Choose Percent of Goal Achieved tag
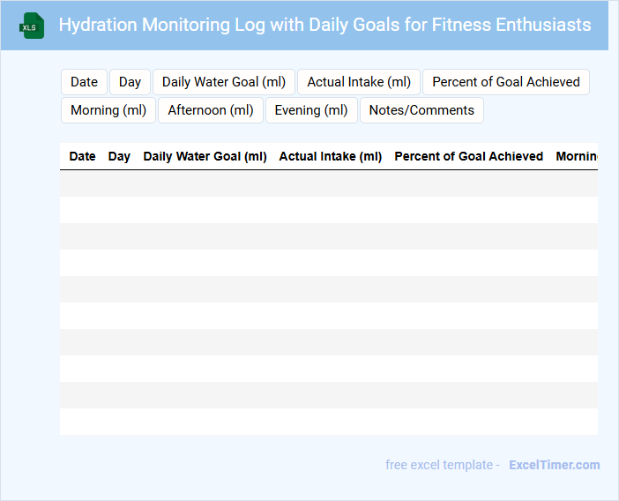 pos(505,82)
